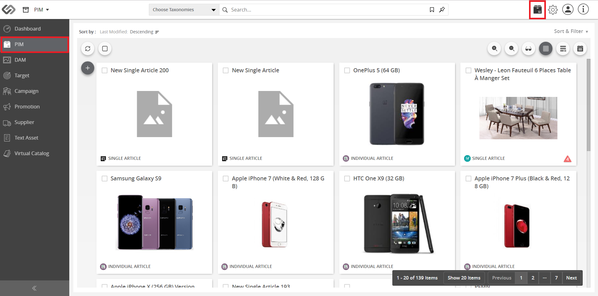
Task: Click the refresh list button
Action: (88, 49)
